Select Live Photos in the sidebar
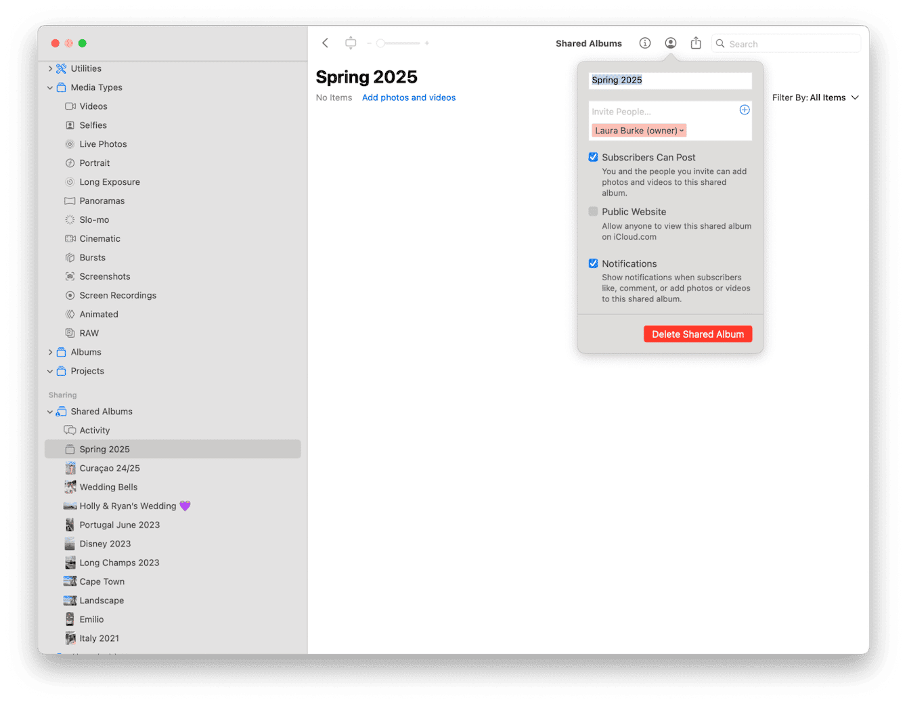The image size is (907, 704). pyautogui.click(x=103, y=144)
